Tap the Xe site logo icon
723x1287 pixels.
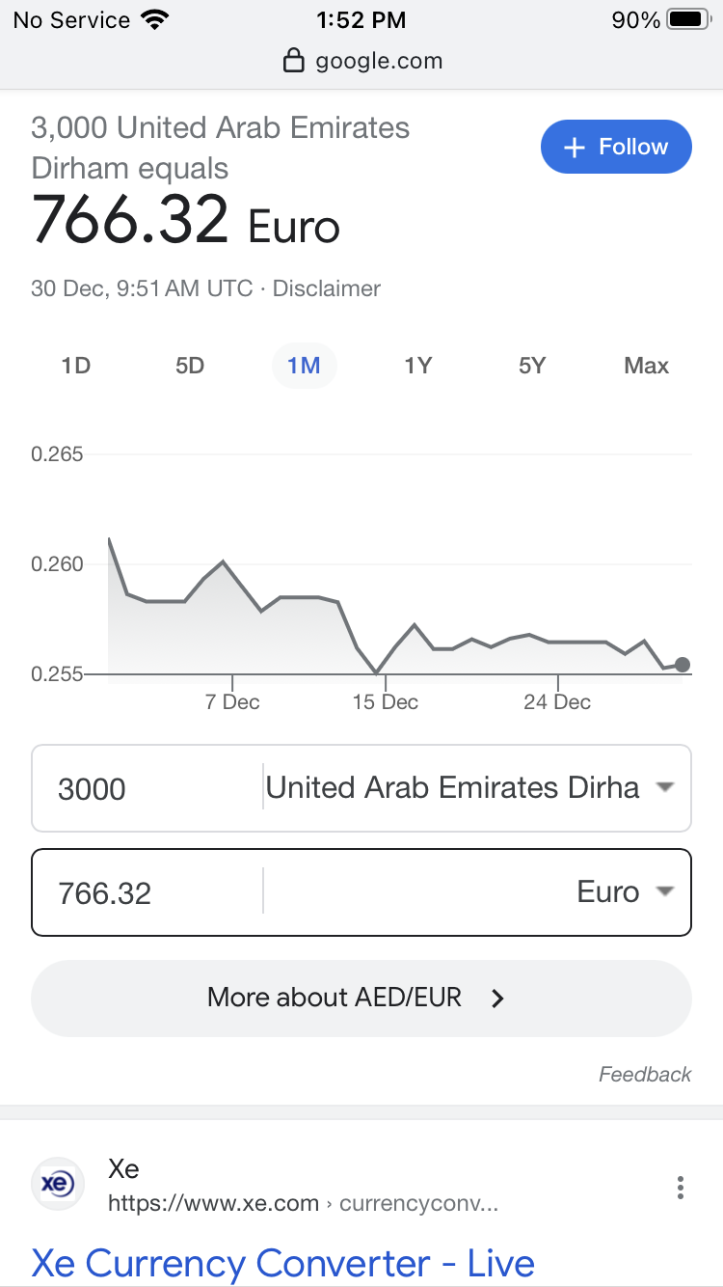tap(59, 1184)
